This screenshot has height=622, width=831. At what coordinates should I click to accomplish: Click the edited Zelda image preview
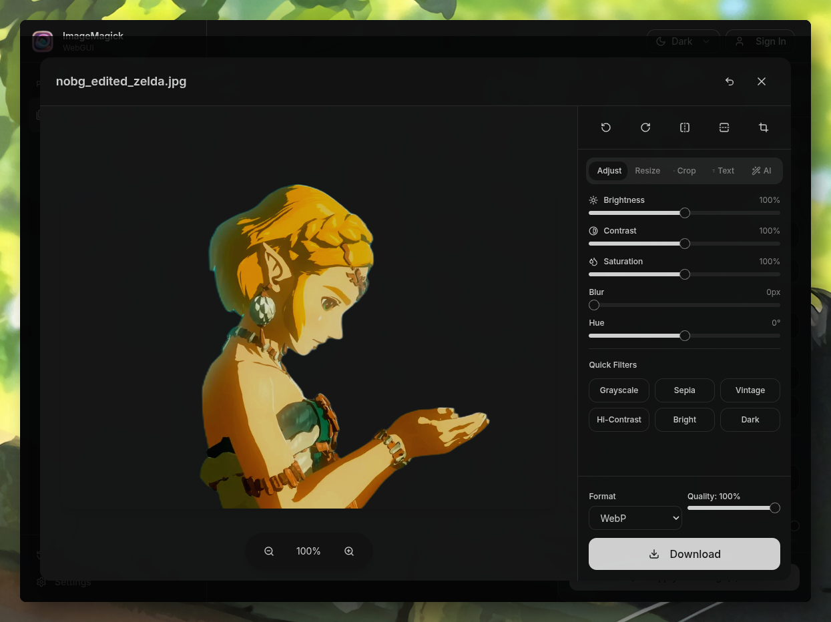tap(345, 346)
